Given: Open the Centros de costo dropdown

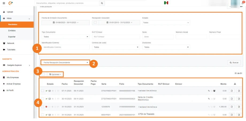Looking at the screenshot, I should coord(116,47).
